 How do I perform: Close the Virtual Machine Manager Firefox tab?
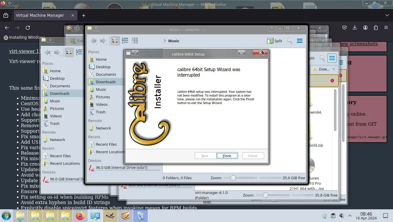(73, 15)
